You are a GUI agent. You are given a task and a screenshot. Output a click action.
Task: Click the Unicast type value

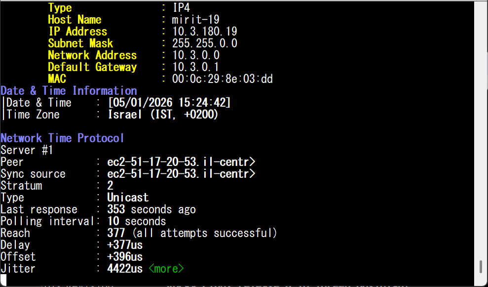[128, 198]
